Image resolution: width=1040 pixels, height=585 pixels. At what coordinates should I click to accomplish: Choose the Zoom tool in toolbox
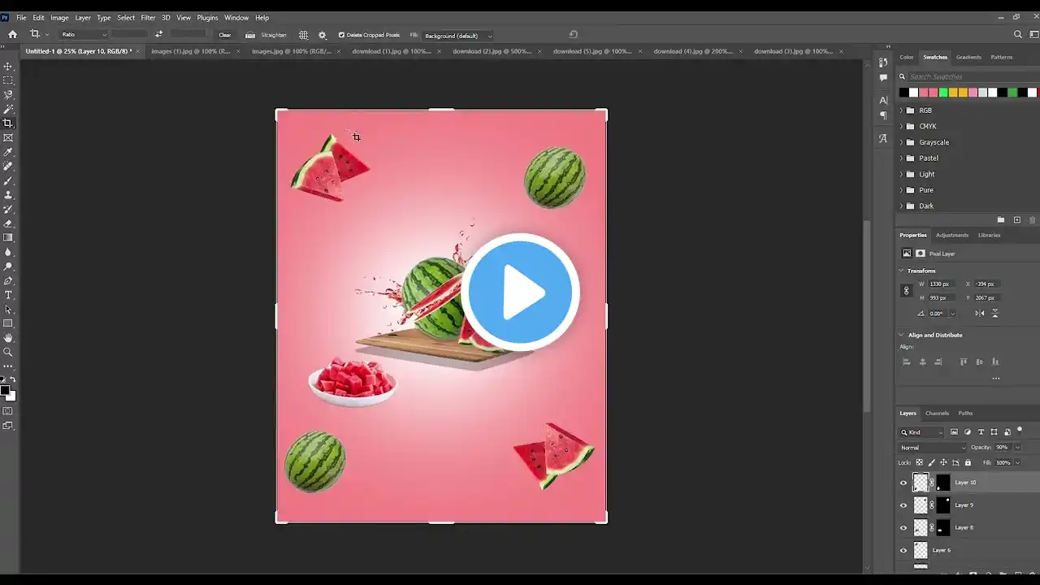[x=8, y=352]
